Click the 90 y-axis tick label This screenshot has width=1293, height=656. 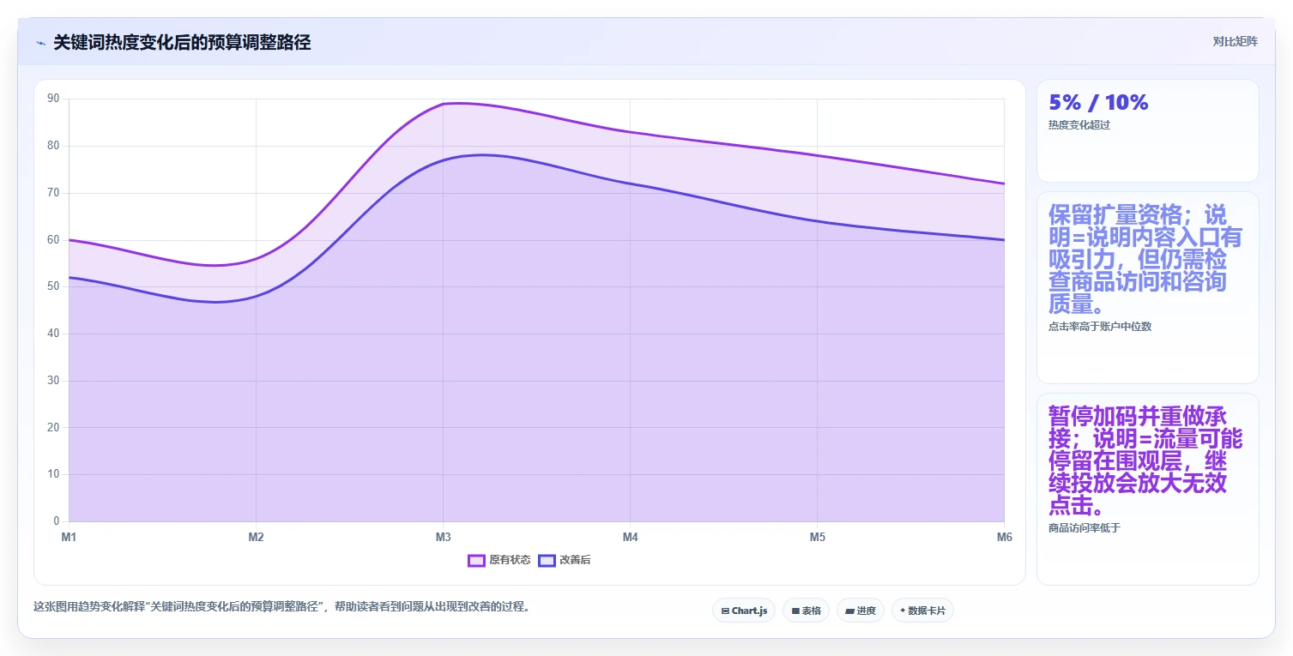(53, 99)
